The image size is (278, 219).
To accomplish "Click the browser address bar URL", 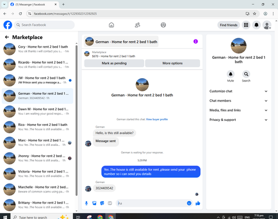I will 66,14.
